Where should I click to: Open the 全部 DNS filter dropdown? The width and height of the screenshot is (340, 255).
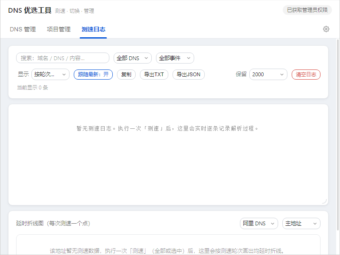point(133,58)
